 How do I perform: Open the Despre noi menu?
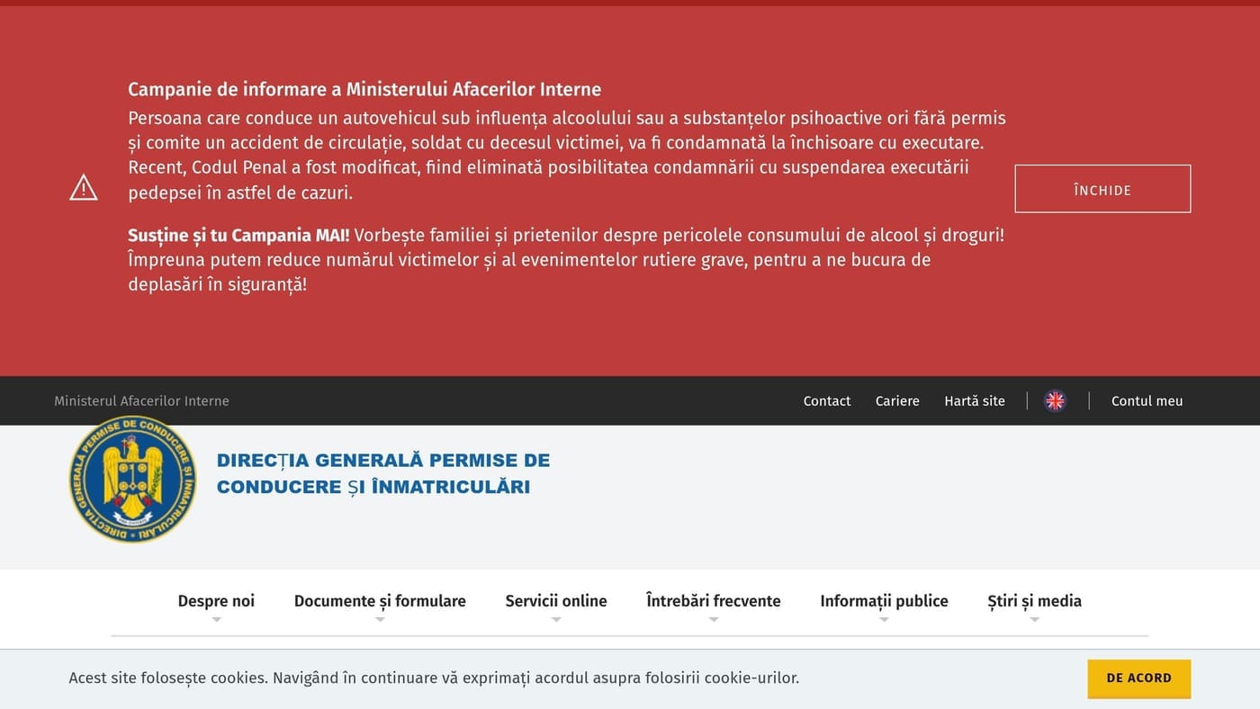click(216, 601)
